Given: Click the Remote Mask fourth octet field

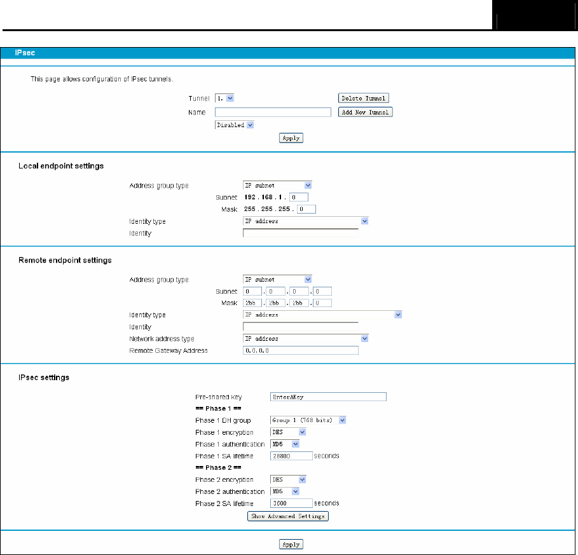Looking at the screenshot, I should click(x=322, y=303).
